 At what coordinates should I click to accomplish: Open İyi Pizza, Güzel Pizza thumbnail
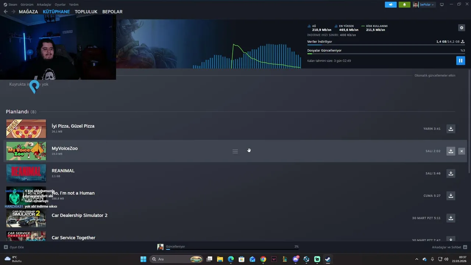click(26, 129)
